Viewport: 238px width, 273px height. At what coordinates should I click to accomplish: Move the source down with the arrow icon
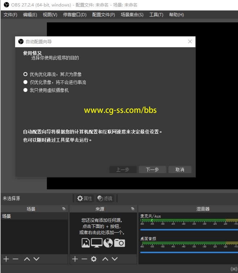point(115,259)
